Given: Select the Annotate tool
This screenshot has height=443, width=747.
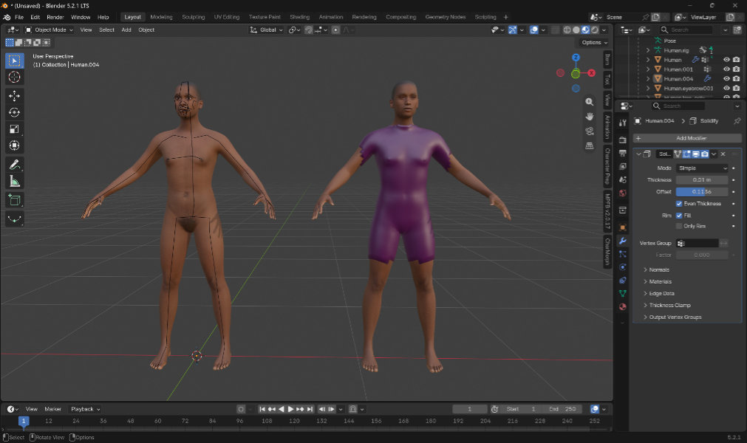Looking at the screenshot, I should tap(14, 165).
